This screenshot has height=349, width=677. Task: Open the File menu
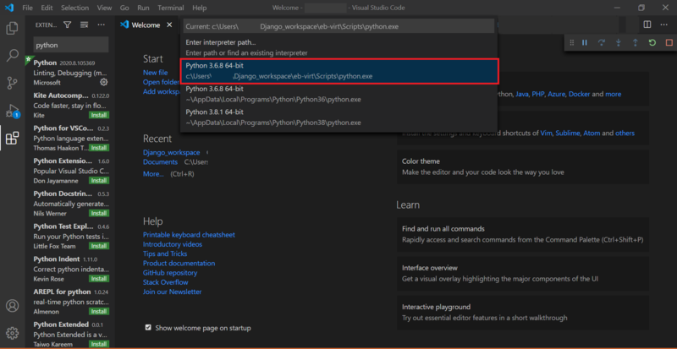pyautogui.click(x=27, y=8)
